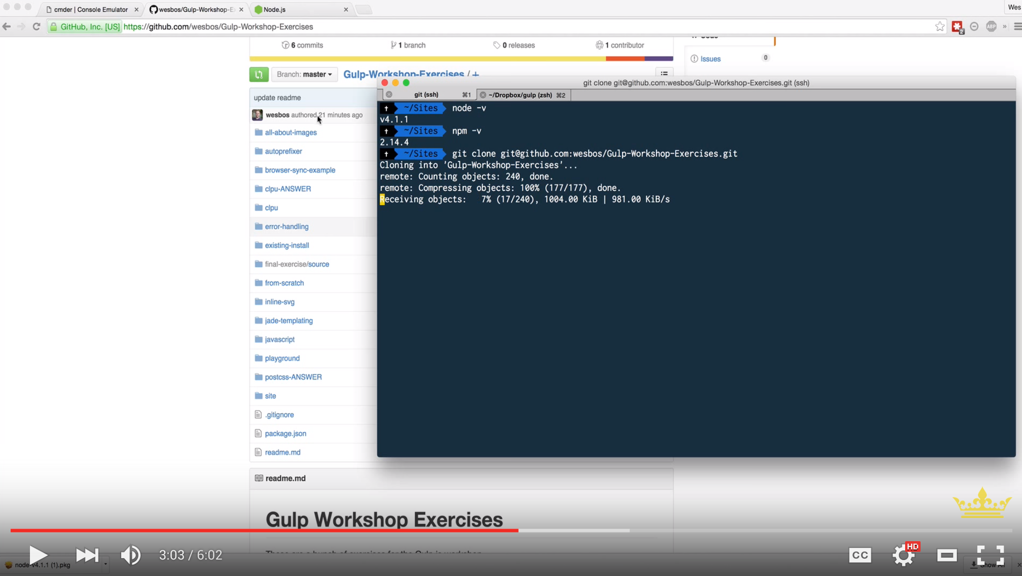This screenshot has width=1022, height=576.
Task: Click the red extension icon in toolbar
Action: pos(957,27)
